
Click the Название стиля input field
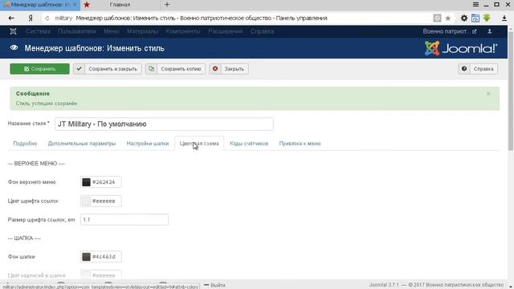(x=164, y=124)
